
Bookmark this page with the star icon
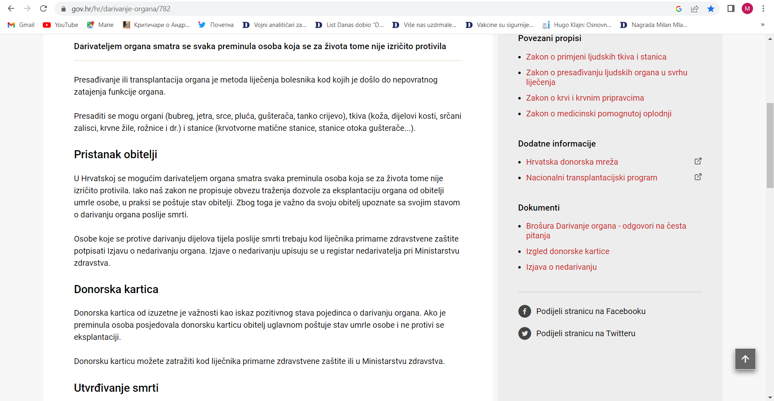point(711,8)
